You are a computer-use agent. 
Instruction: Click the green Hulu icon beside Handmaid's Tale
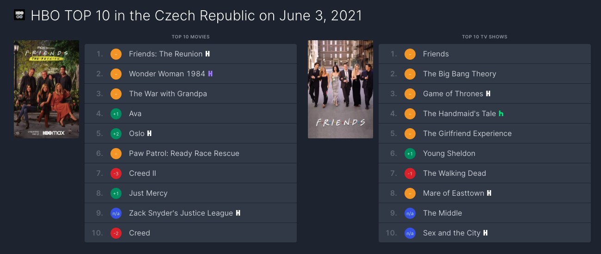tap(501, 114)
